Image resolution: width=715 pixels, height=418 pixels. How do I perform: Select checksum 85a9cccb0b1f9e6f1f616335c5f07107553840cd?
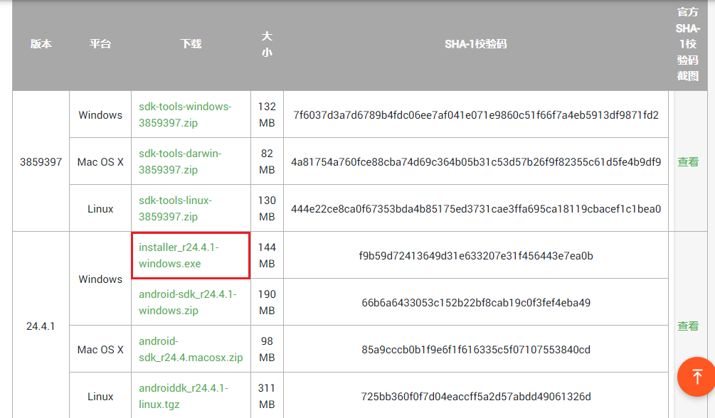(476, 350)
